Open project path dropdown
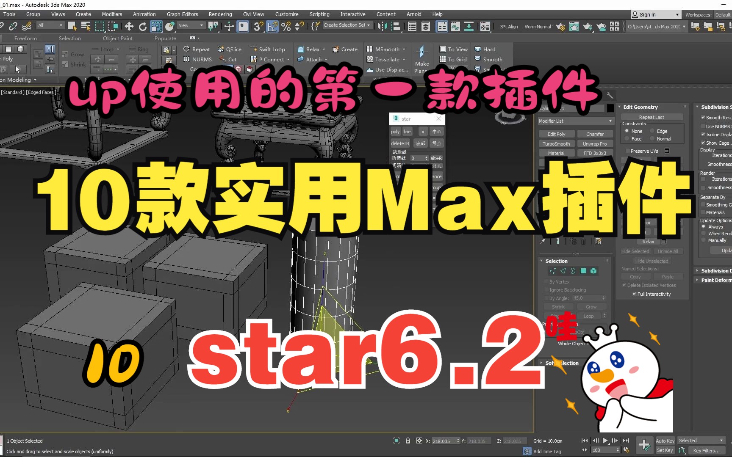This screenshot has width=732, height=457. click(657, 27)
